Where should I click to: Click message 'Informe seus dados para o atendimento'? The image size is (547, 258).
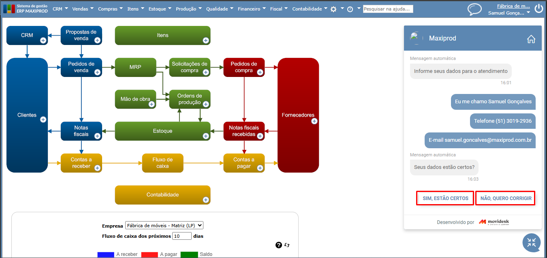pyautogui.click(x=461, y=71)
